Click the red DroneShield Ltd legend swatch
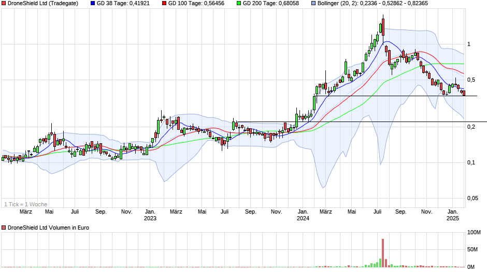This screenshot has height=272, width=487. point(4,4)
